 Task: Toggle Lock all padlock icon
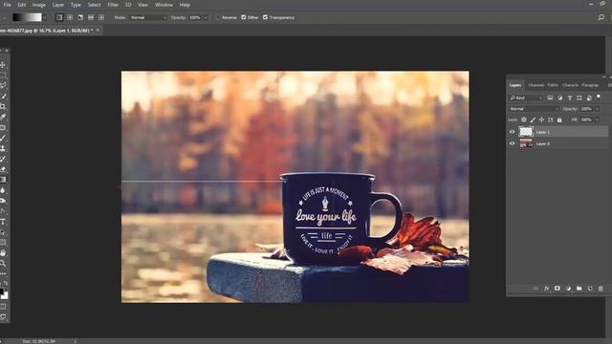coord(559,119)
